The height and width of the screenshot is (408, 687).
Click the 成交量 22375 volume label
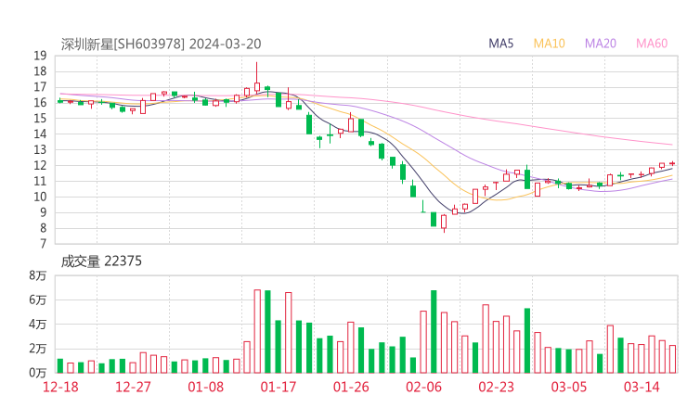click(101, 261)
